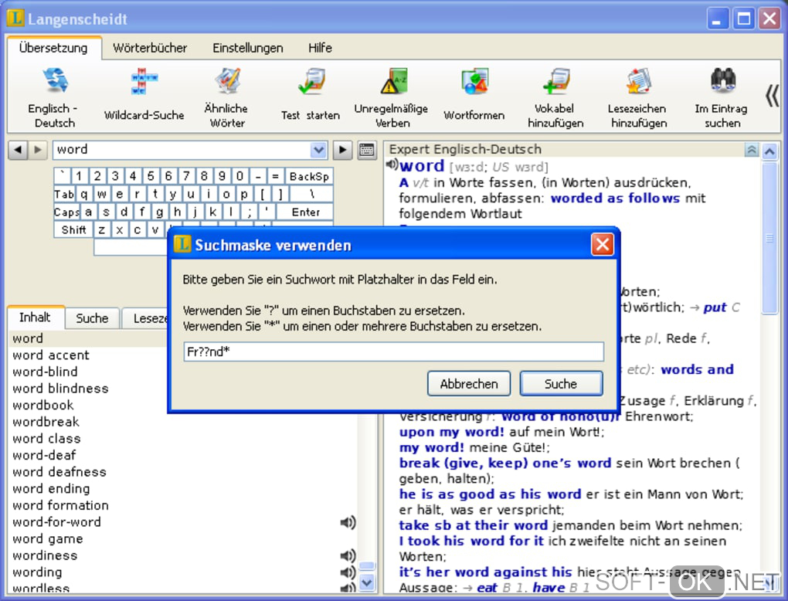The image size is (788, 601).
Task: Select word formation in list
Action: point(61,505)
